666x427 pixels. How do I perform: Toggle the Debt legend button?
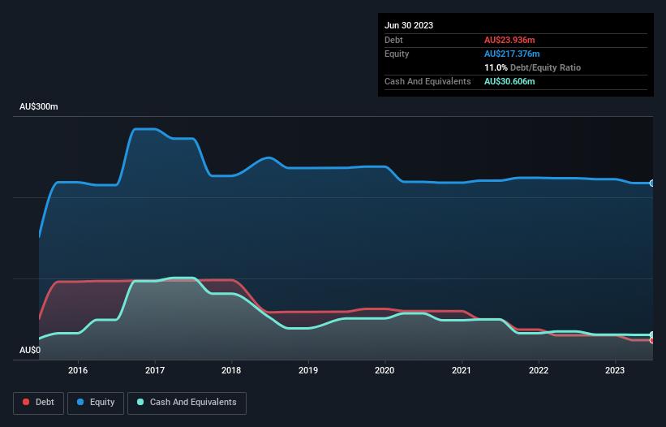pos(39,403)
